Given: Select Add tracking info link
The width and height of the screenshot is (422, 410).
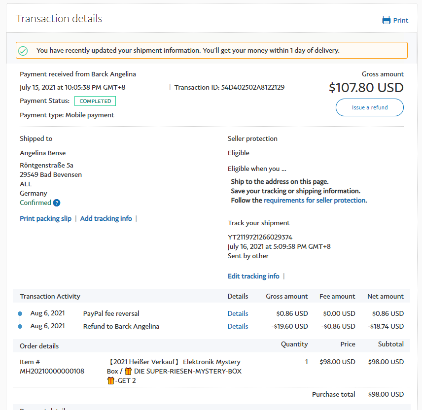Looking at the screenshot, I should (x=106, y=218).
